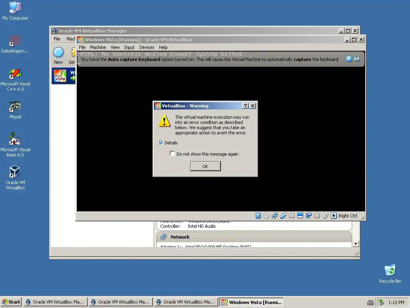Click the 1:12 PM taskbar clock
Screen dimensions: 410x308
tap(396, 302)
